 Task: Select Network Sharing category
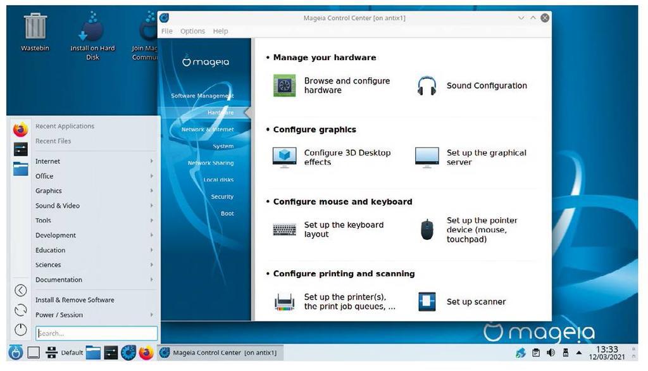[x=211, y=163]
